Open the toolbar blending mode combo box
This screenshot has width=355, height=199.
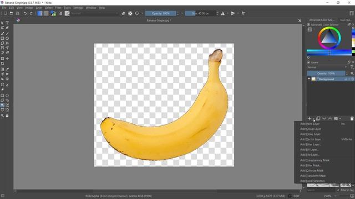pos(94,13)
